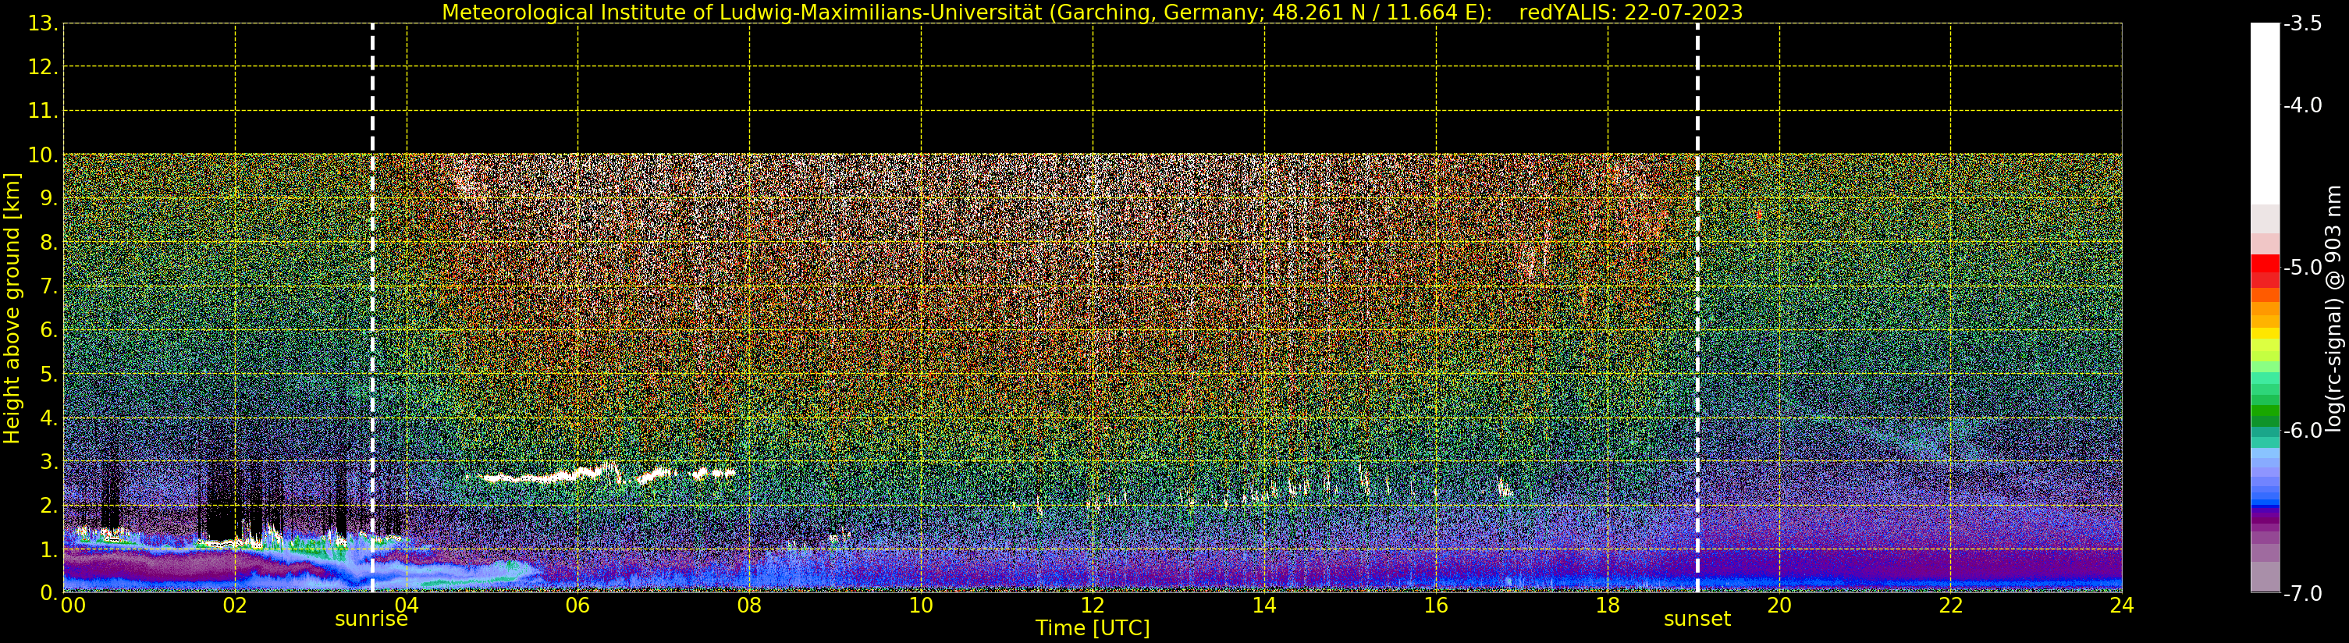Click the "13." height-axis tick label
2349x643 pixels.
(43, 23)
